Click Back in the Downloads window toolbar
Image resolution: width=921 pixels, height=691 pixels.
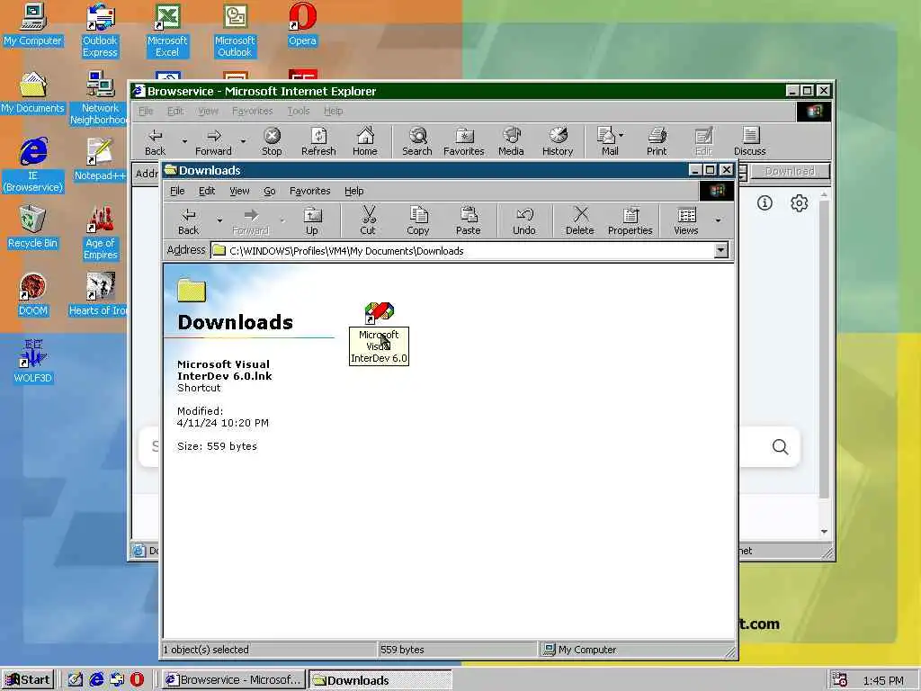click(x=189, y=221)
